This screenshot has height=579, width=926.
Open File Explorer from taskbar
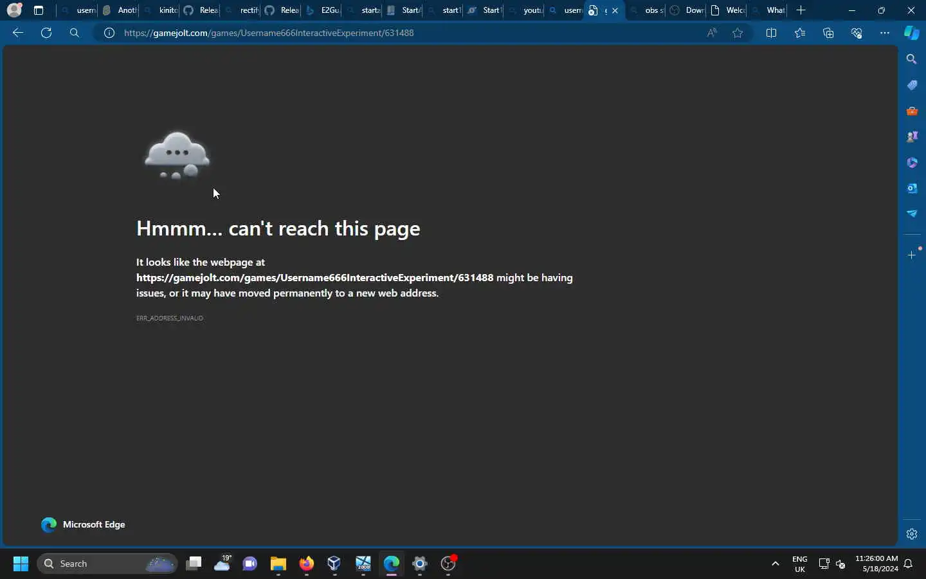pos(278,564)
